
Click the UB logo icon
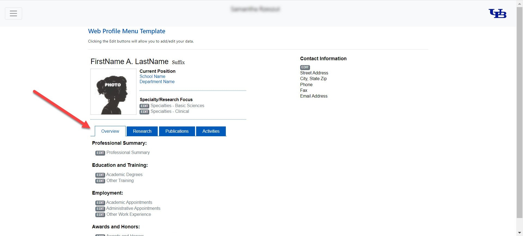pyautogui.click(x=497, y=13)
